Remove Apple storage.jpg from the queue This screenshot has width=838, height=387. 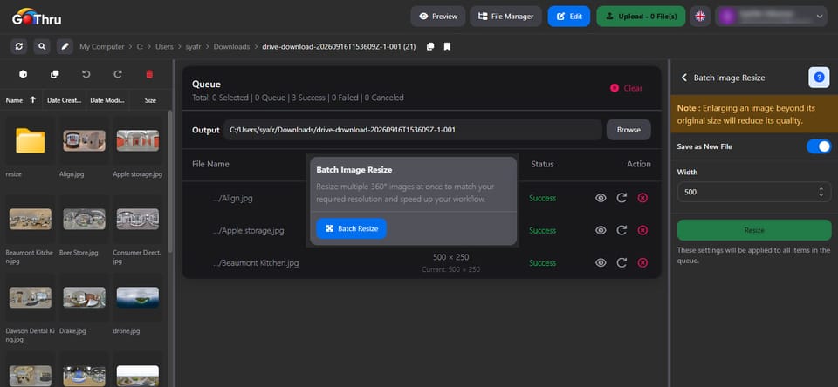pyautogui.click(x=643, y=231)
